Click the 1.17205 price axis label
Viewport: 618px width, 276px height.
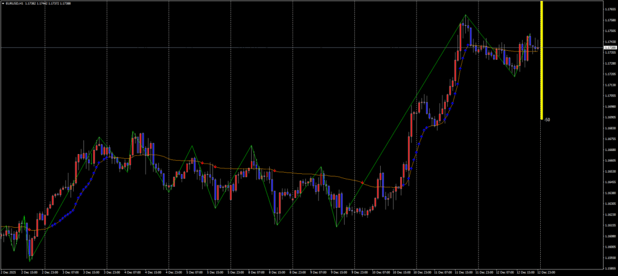[x=610, y=74]
